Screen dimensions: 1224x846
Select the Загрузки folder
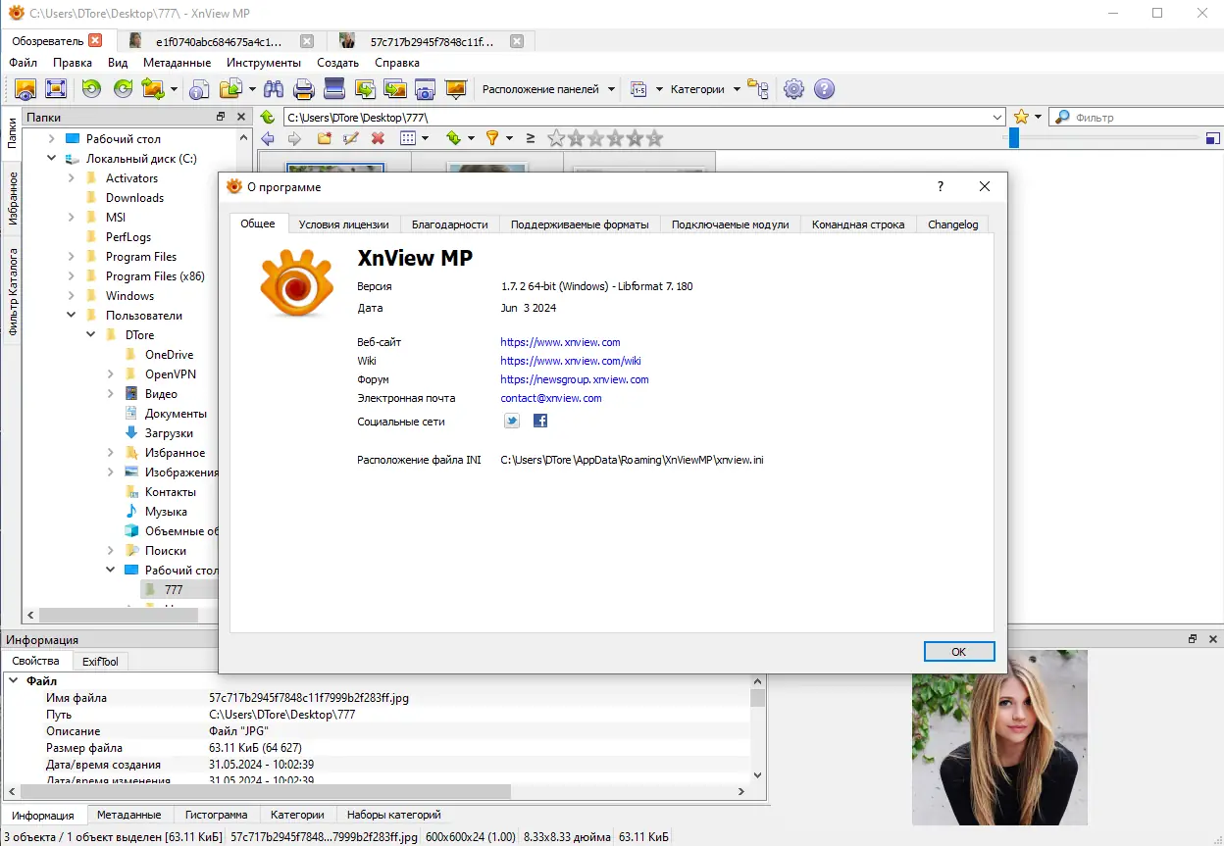click(169, 433)
